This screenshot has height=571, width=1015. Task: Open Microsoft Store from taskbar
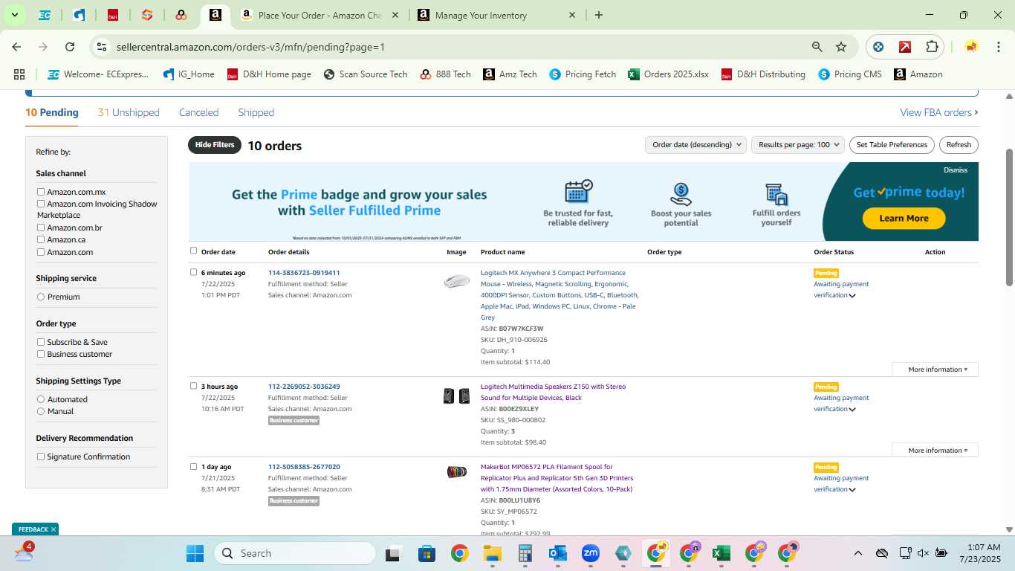point(427,553)
